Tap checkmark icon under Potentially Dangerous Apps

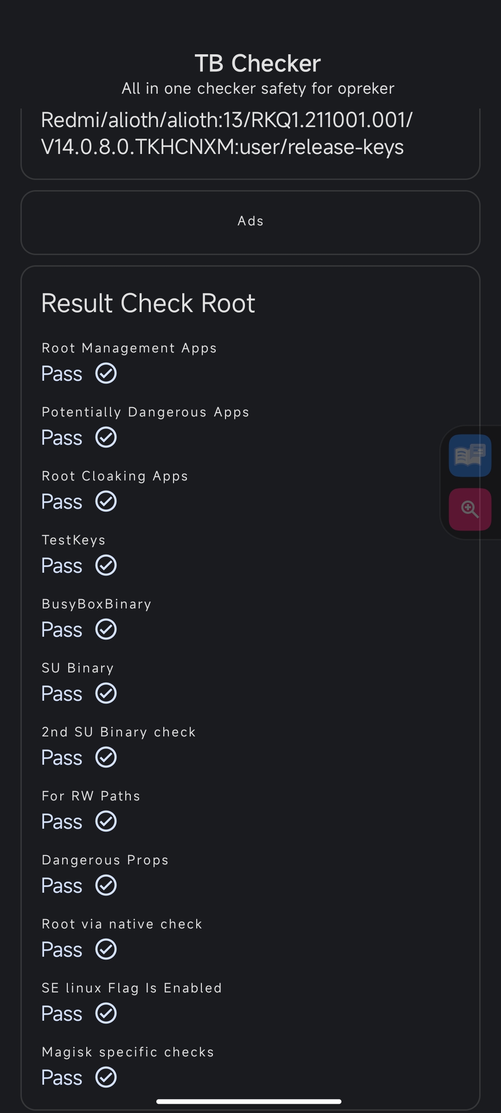[106, 437]
